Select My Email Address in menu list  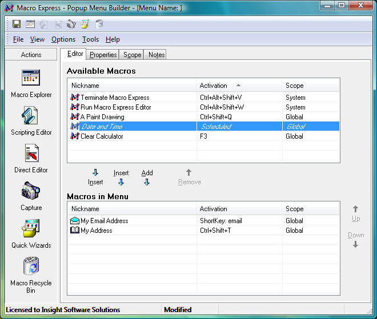click(x=104, y=221)
